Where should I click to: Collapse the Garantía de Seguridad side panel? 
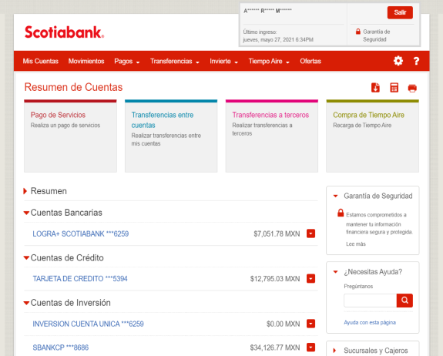[x=335, y=196]
